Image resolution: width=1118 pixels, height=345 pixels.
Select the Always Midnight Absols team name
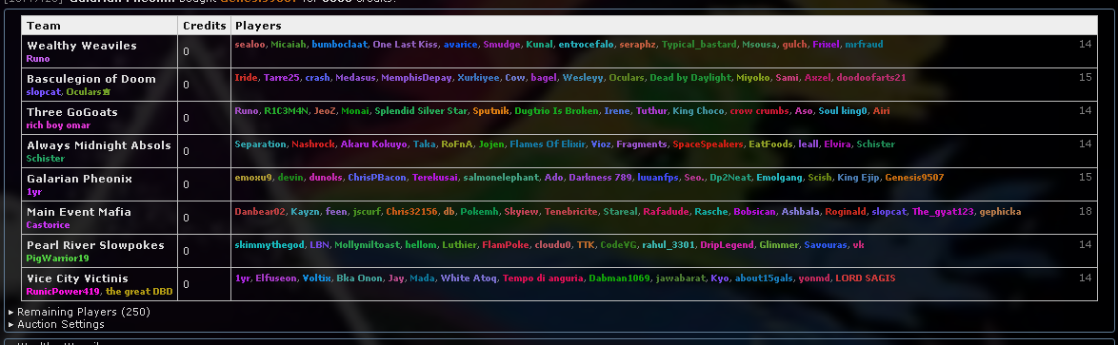(99, 145)
